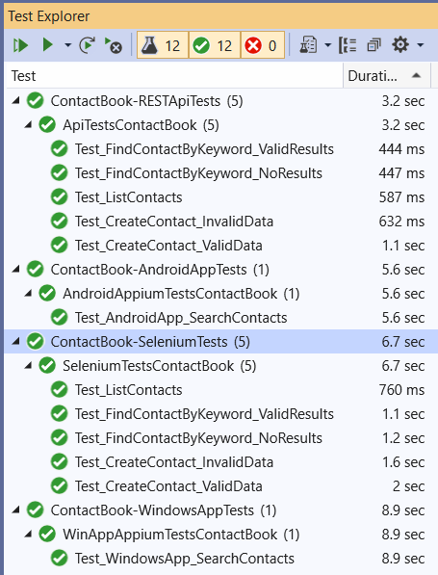The image size is (438, 575).
Task: Click the Group By hierarchy icon
Action: pyautogui.click(x=348, y=45)
